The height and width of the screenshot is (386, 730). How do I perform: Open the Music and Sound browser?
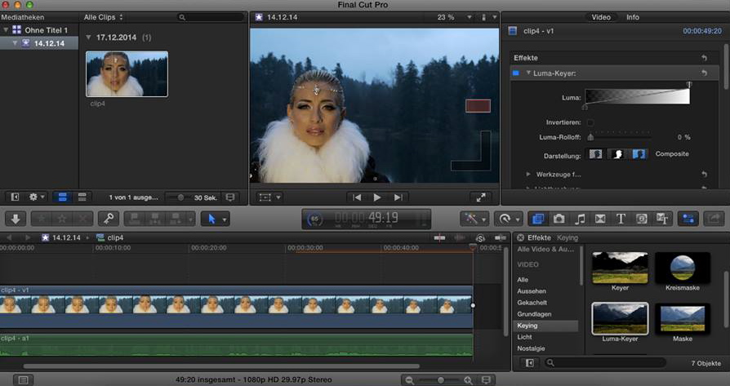click(x=580, y=219)
